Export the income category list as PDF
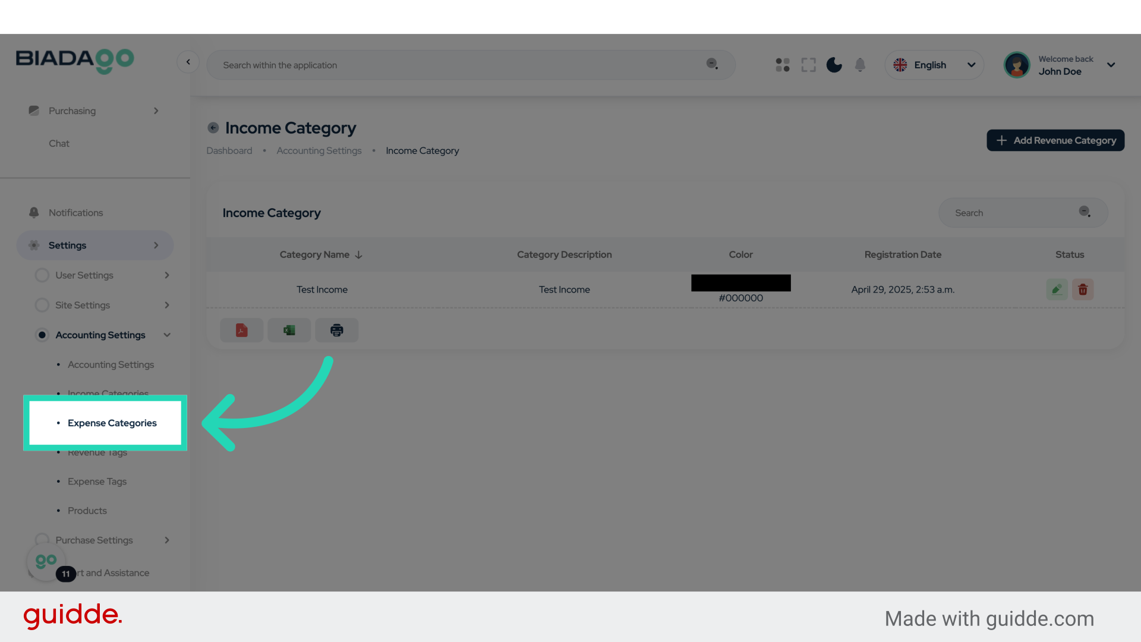This screenshot has height=642, width=1141. click(241, 330)
